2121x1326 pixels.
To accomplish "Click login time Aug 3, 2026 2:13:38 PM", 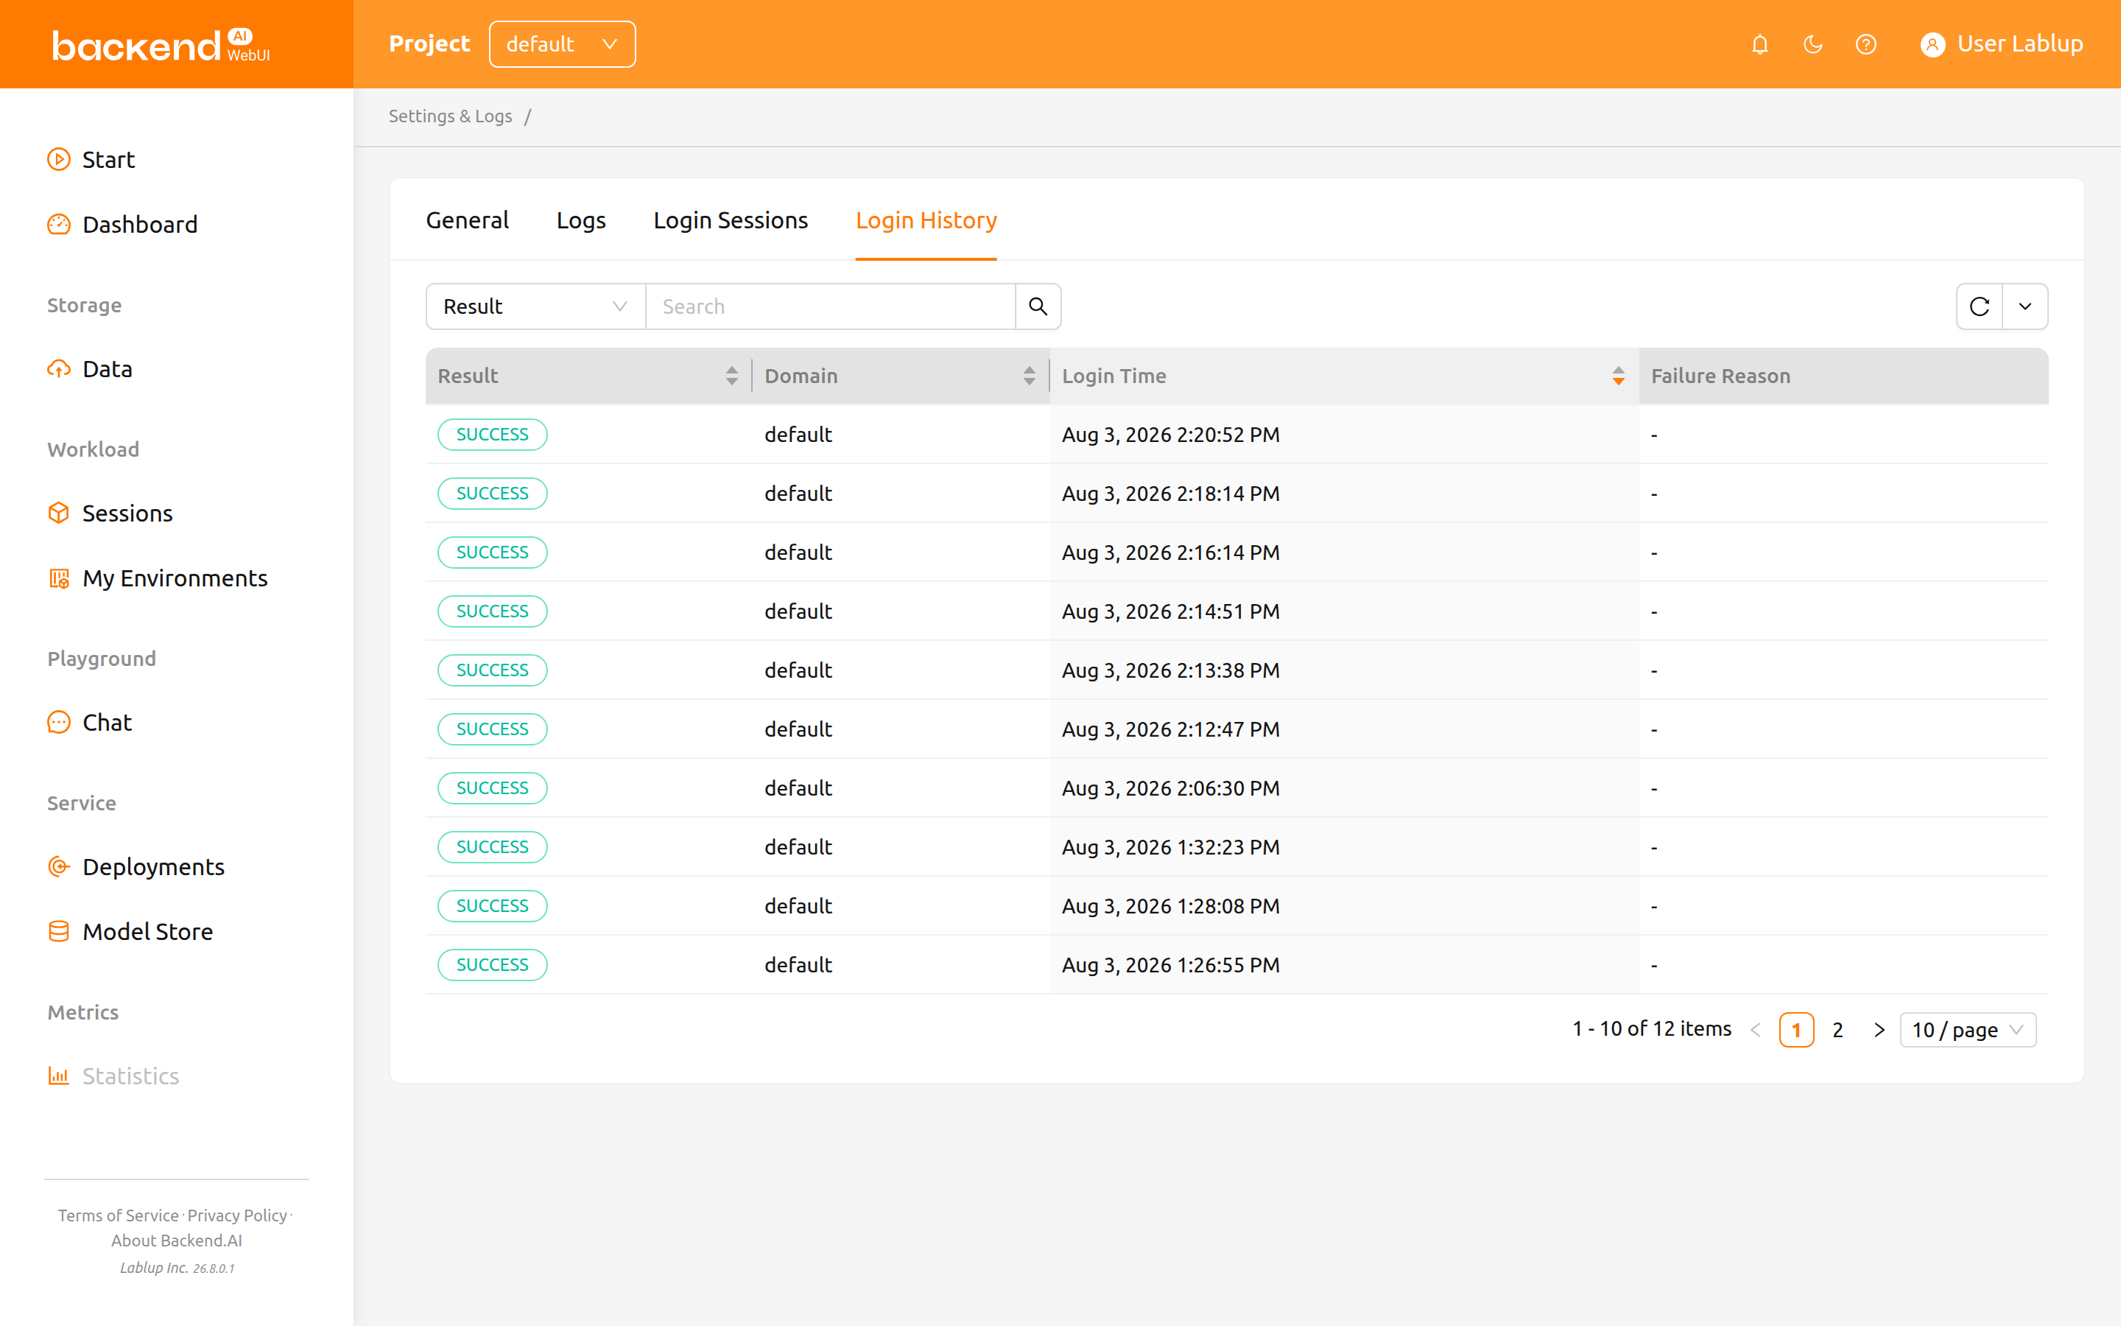I will point(1171,670).
